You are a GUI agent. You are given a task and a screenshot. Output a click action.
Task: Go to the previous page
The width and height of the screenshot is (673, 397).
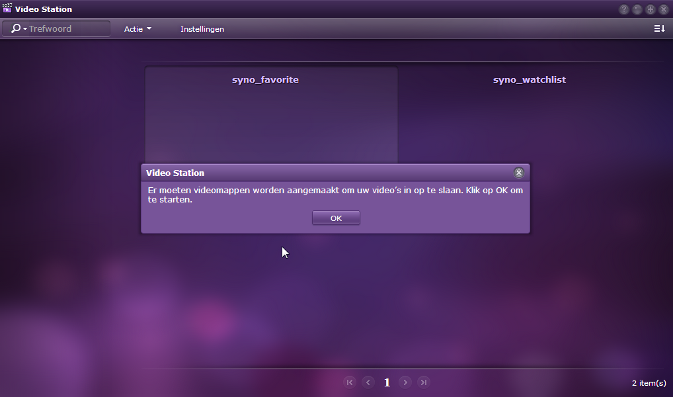[368, 382]
